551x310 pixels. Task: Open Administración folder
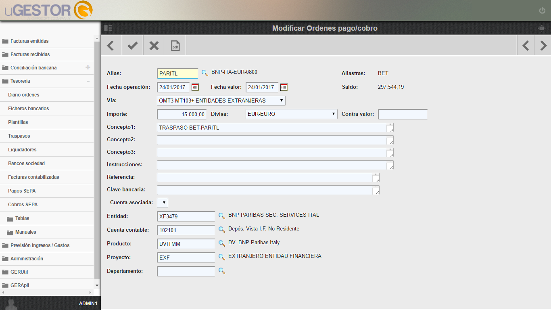click(x=47, y=259)
